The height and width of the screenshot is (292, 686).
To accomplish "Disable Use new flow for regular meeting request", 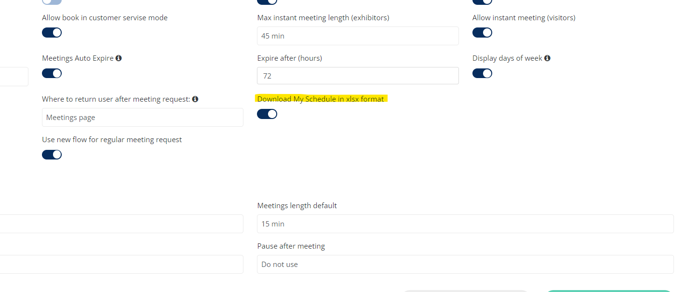I will pos(52,155).
